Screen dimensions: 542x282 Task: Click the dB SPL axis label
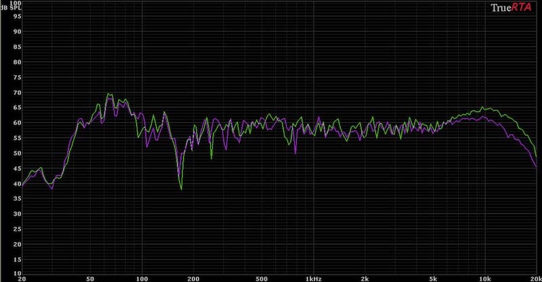point(10,8)
